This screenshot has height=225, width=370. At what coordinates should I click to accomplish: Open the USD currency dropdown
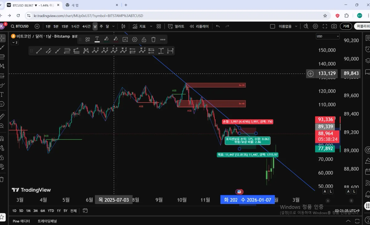(327, 36)
